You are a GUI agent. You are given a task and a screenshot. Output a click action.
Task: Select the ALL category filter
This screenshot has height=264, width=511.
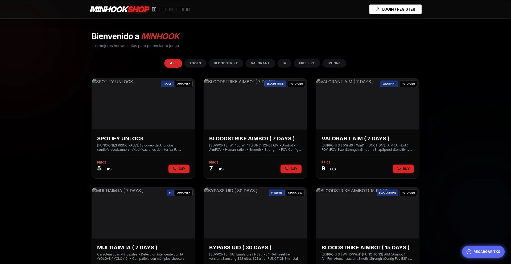pyautogui.click(x=173, y=63)
